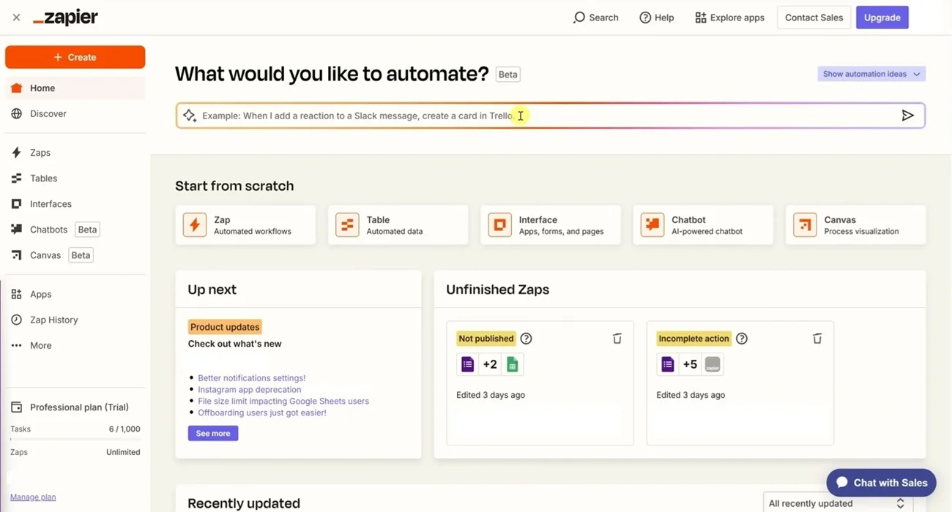
Task: Select the Zap automated workflows icon
Action: (x=194, y=225)
